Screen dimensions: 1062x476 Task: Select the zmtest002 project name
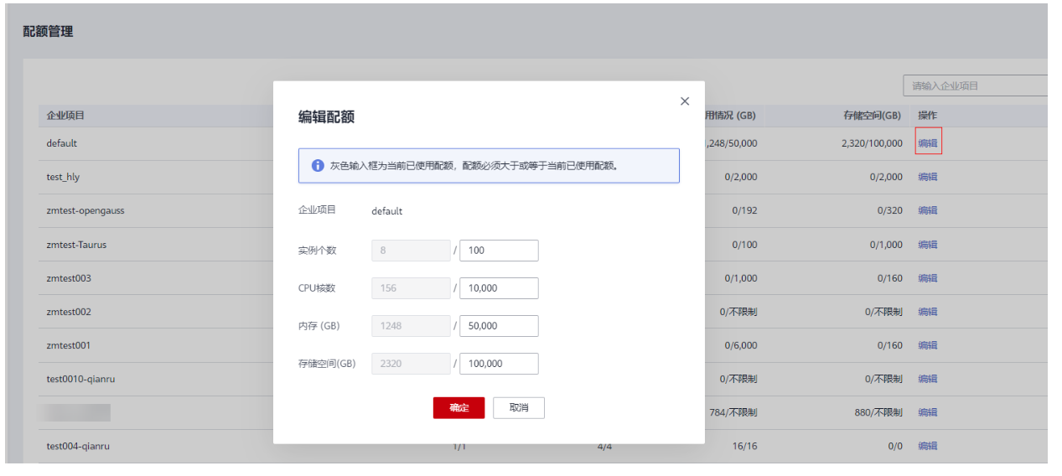(69, 312)
